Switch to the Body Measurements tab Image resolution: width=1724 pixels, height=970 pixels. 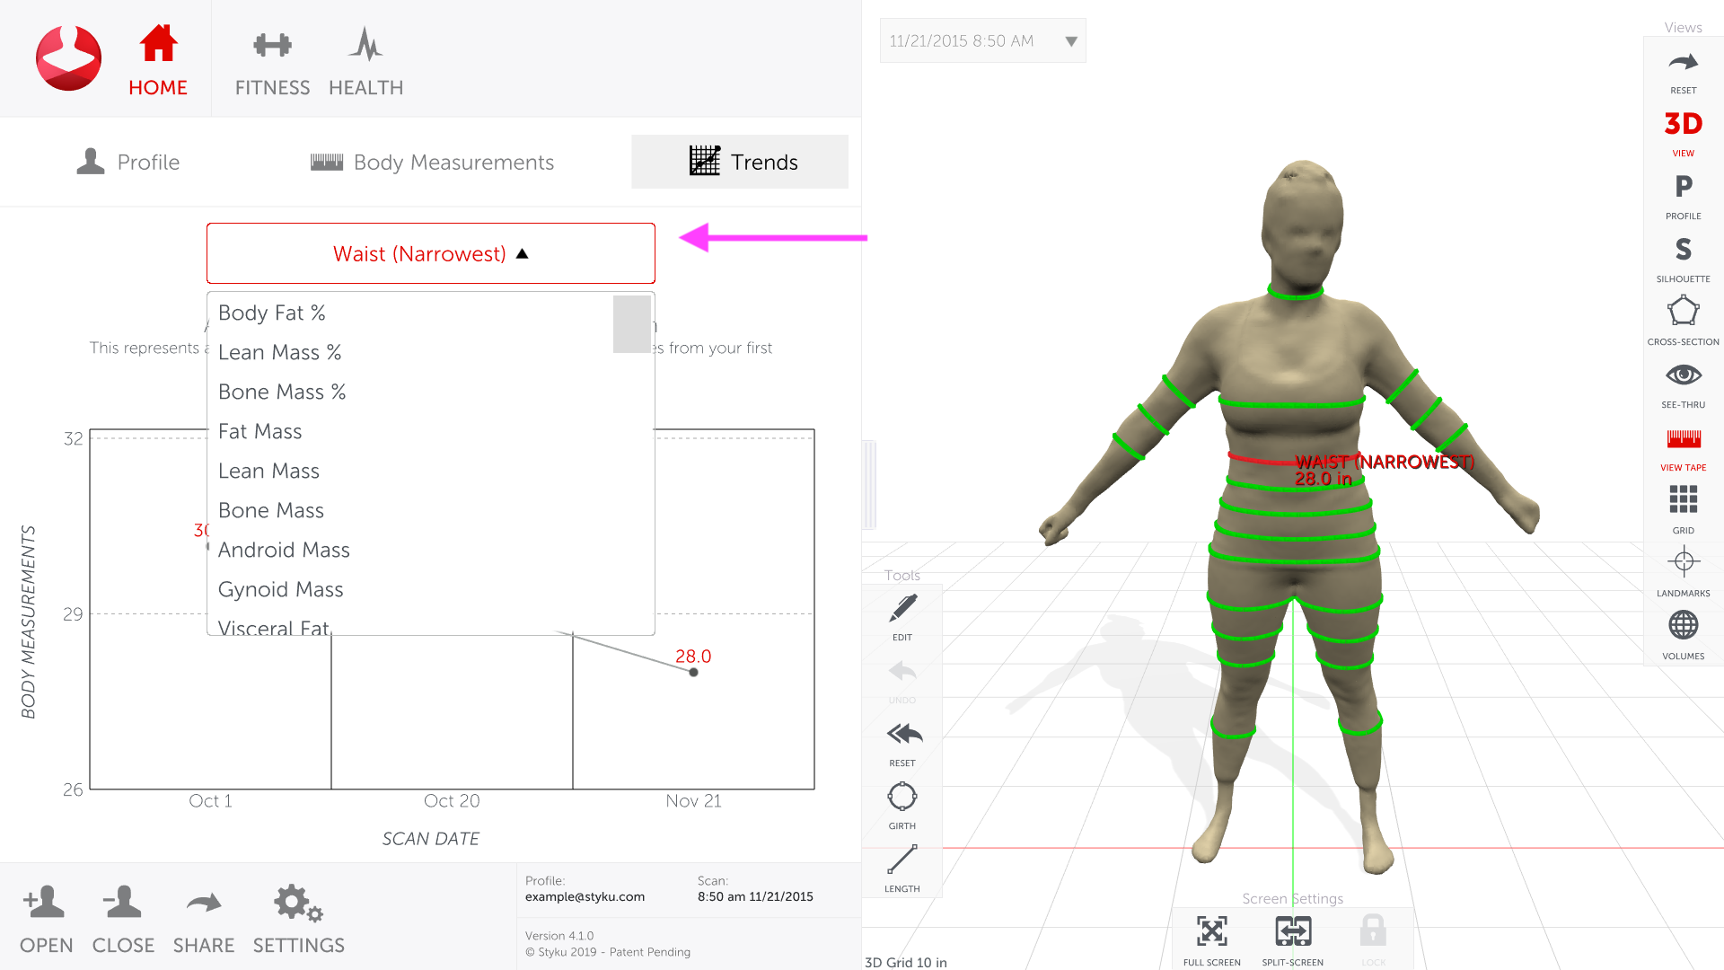tap(432, 163)
